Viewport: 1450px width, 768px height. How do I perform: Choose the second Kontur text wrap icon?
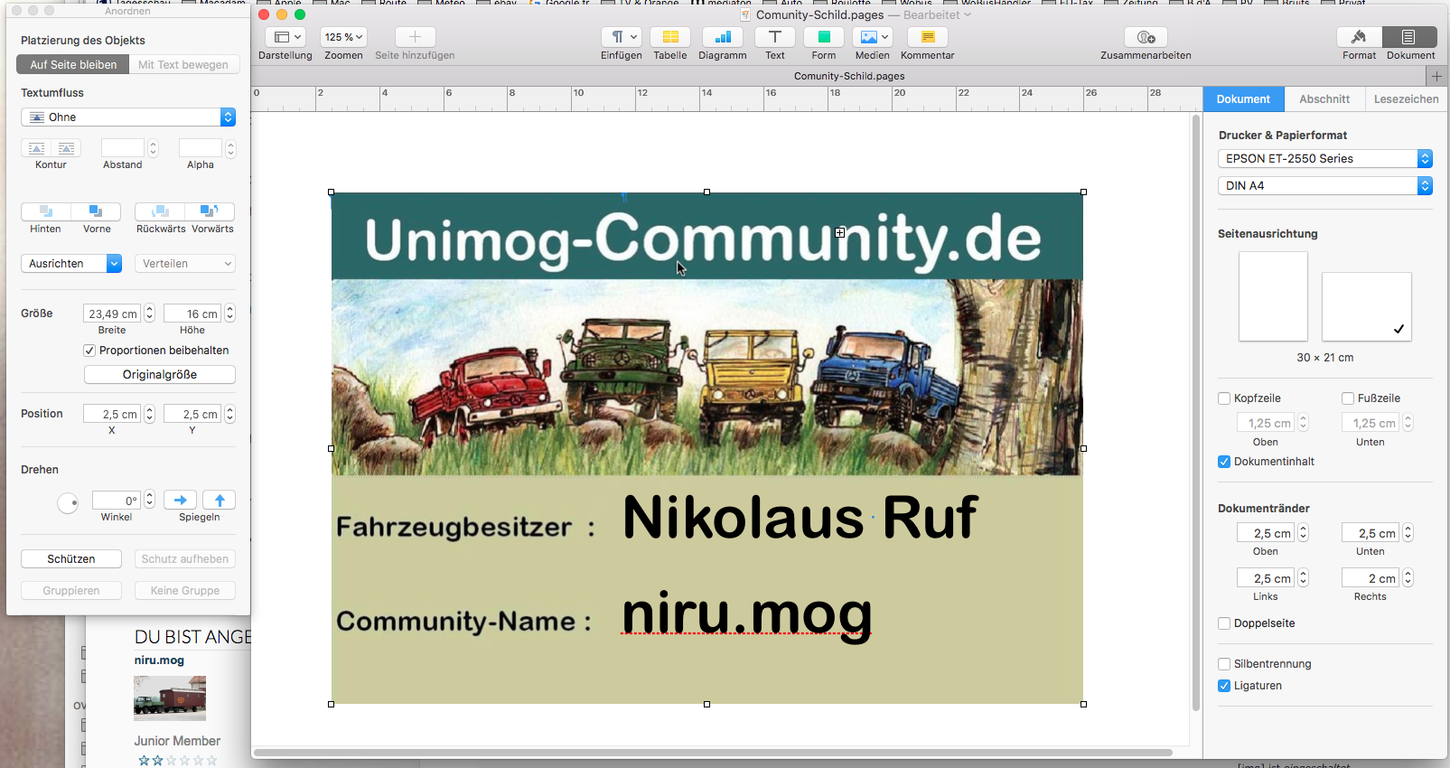67,148
